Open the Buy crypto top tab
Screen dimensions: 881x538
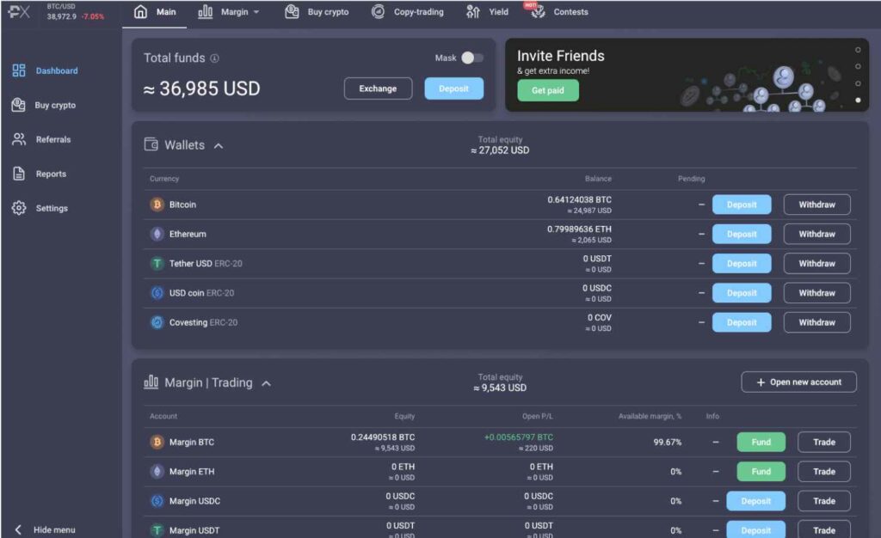(x=317, y=12)
